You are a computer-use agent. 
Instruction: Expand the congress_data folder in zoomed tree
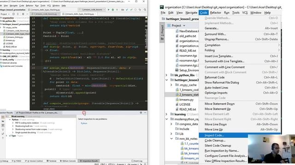point(171,124)
